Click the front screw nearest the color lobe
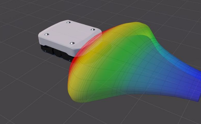The width and height of the screenshot is (201, 124). 72,43
